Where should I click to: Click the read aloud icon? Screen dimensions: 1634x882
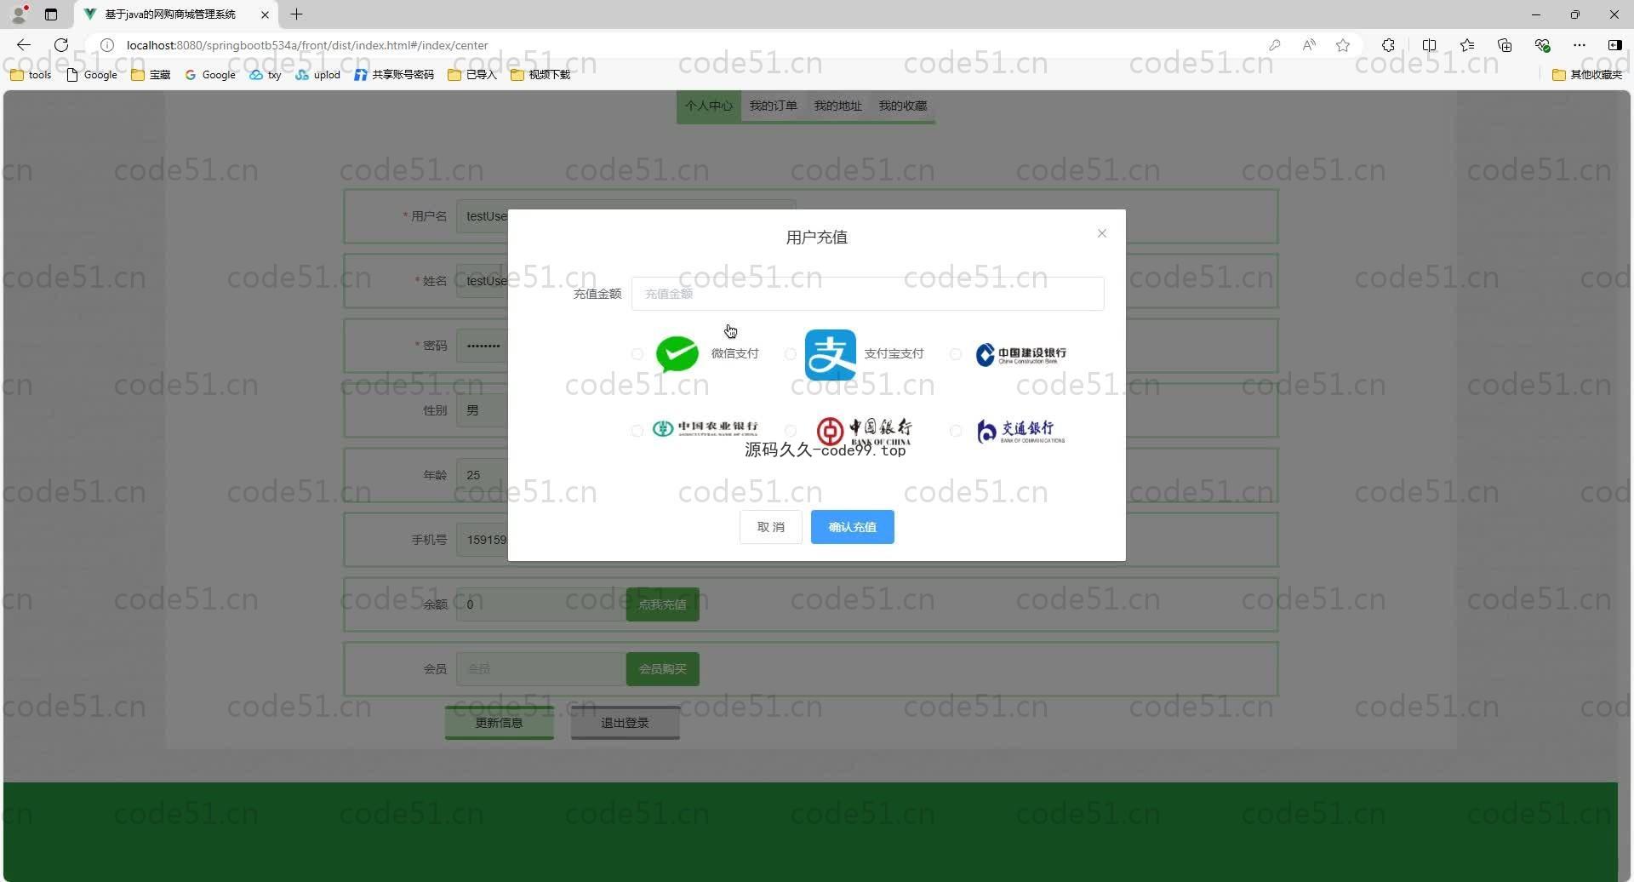tap(1309, 45)
